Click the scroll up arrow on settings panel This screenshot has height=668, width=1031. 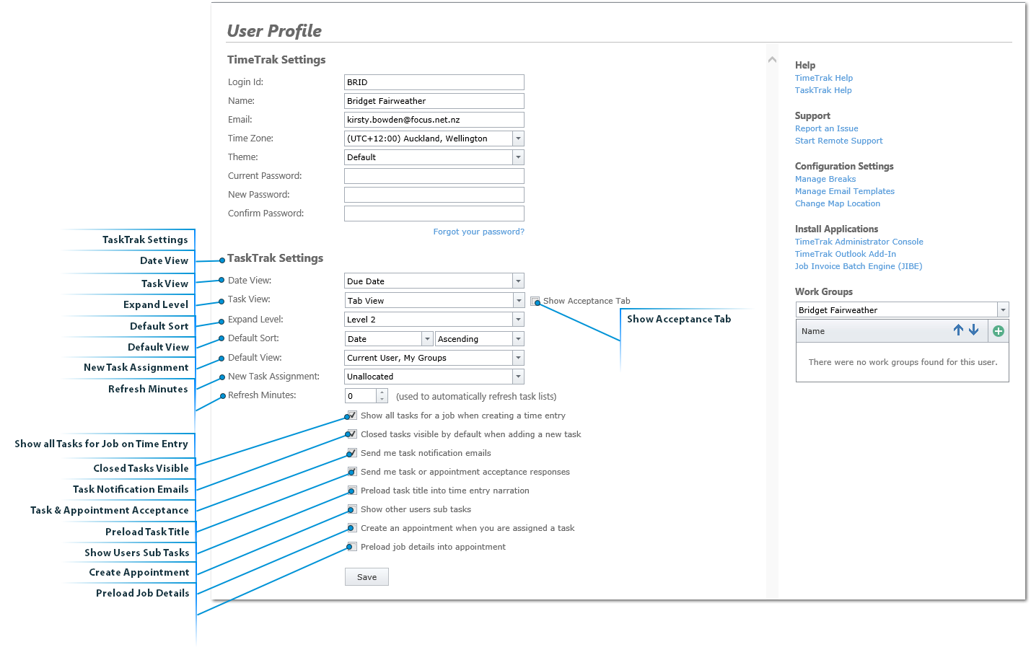coord(772,60)
